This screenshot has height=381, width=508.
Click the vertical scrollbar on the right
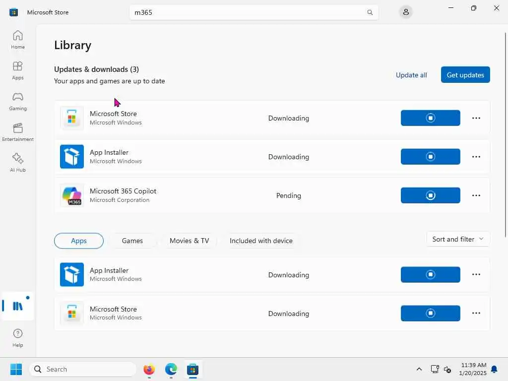pos(506,134)
